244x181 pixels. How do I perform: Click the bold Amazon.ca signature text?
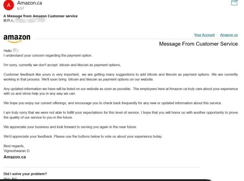[14, 157]
